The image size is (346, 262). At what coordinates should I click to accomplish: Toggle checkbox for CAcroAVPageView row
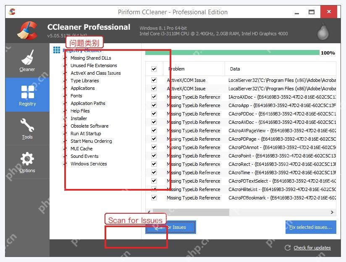(154, 131)
